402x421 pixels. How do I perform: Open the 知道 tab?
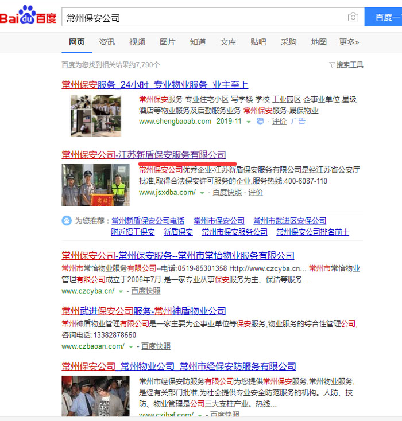point(198,42)
